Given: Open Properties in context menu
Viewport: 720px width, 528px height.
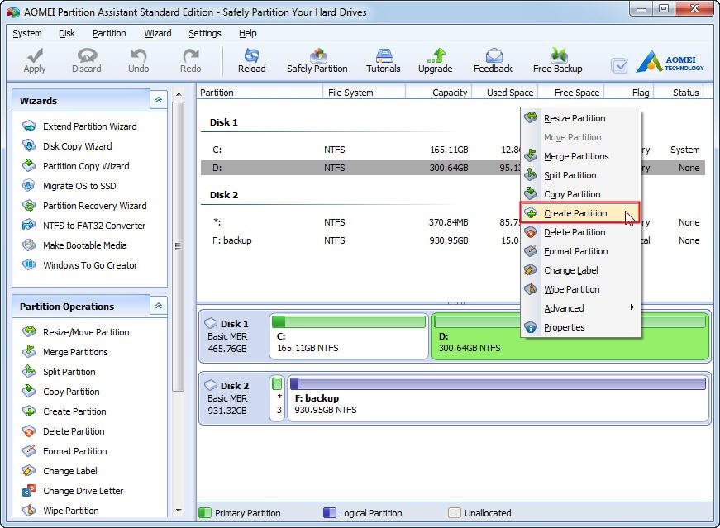Looking at the screenshot, I should pyautogui.click(x=580, y=327).
